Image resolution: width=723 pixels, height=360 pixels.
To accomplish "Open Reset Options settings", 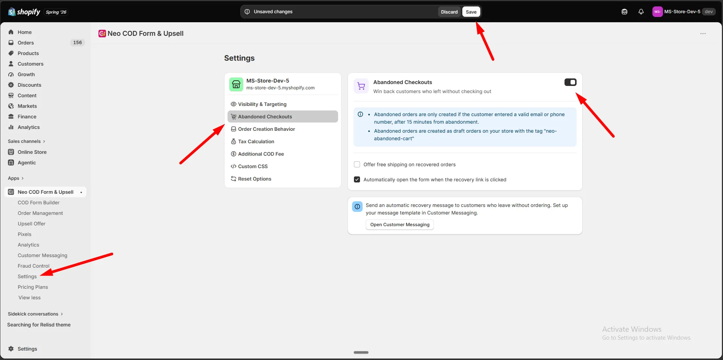I will 283,179.
